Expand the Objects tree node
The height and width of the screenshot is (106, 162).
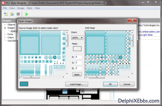(x=5, y=25)
